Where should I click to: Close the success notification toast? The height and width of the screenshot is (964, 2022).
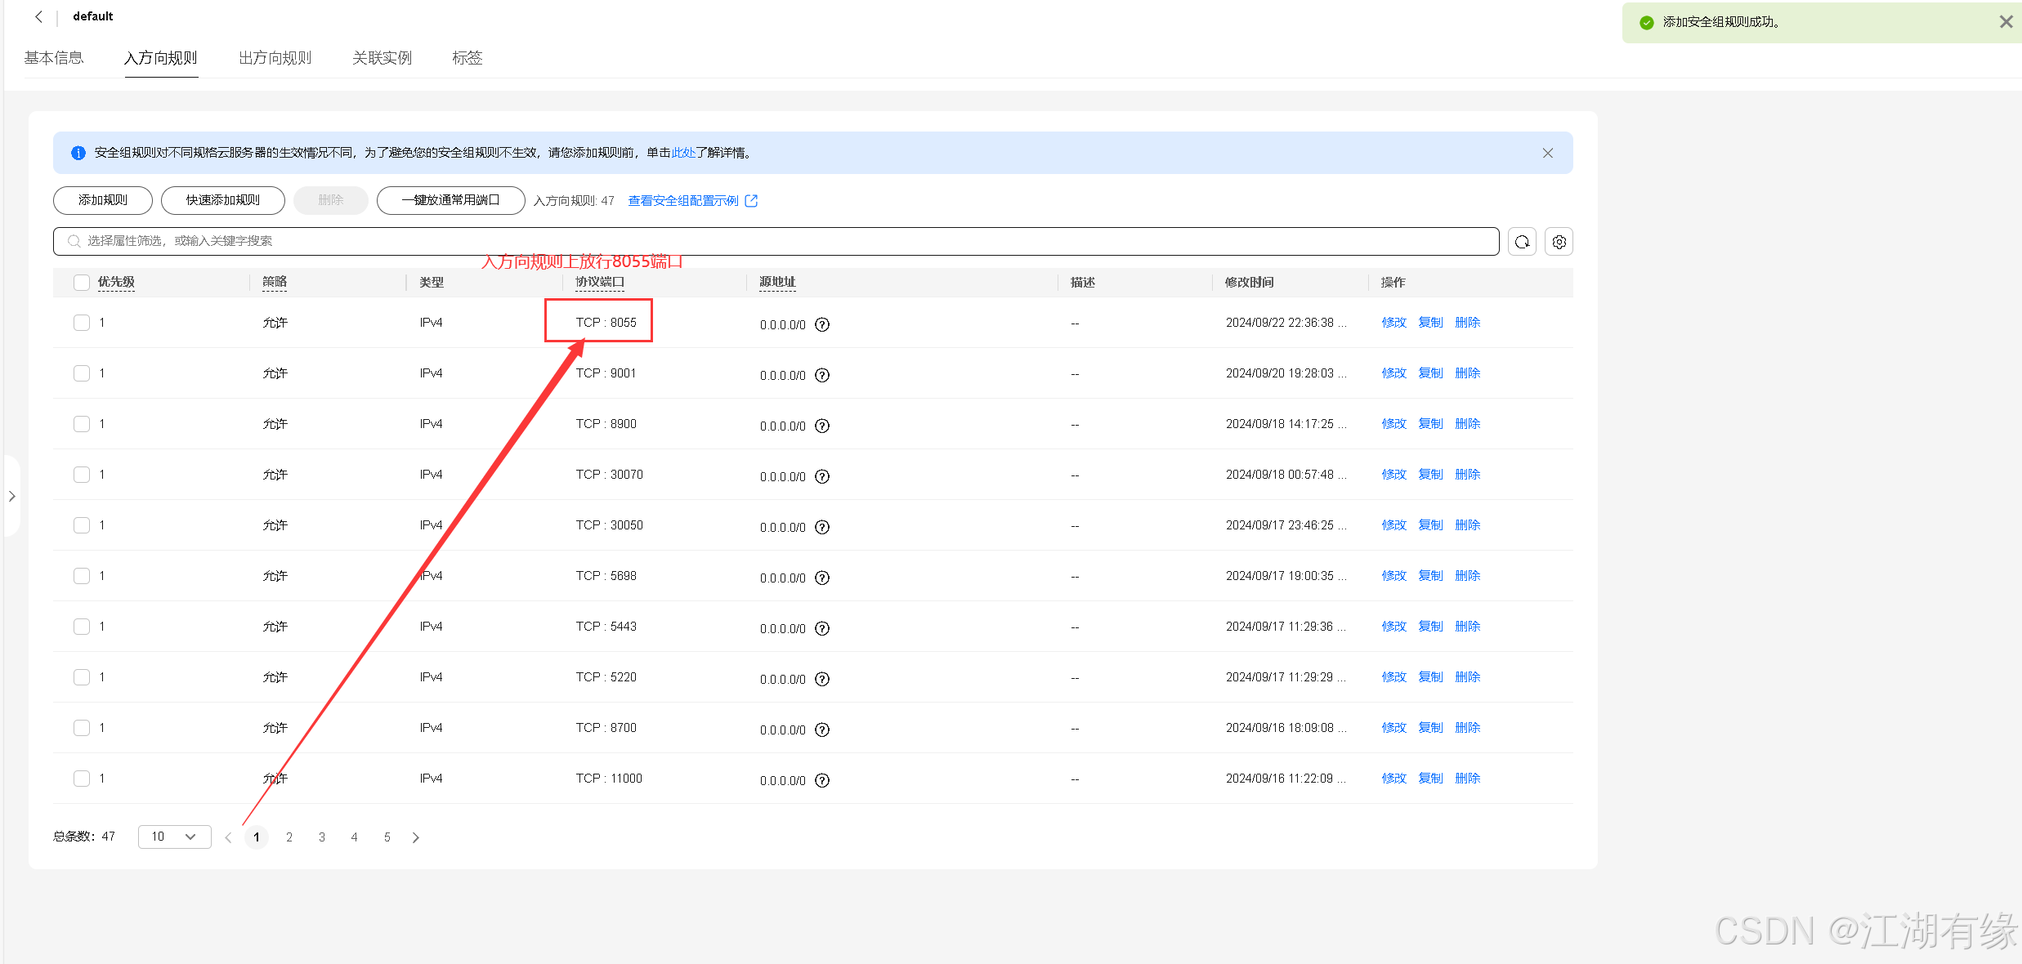[2006, 22]
